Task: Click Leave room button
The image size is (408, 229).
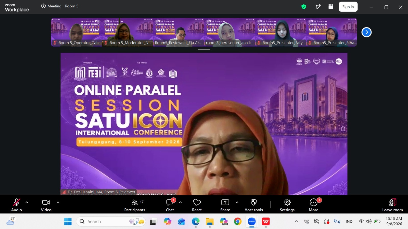Action: point(392,205)
